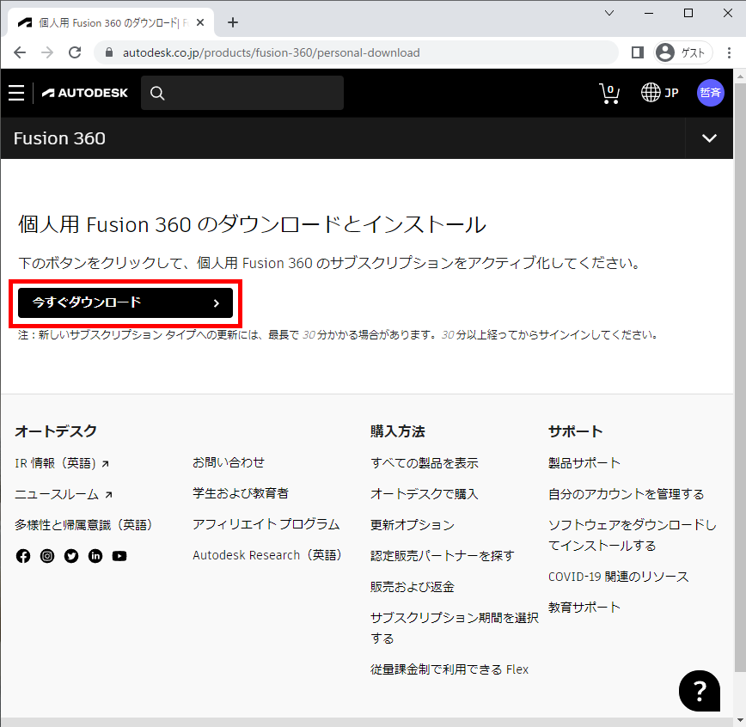
Task: Open a new browser tab
Action: [233, 22]
